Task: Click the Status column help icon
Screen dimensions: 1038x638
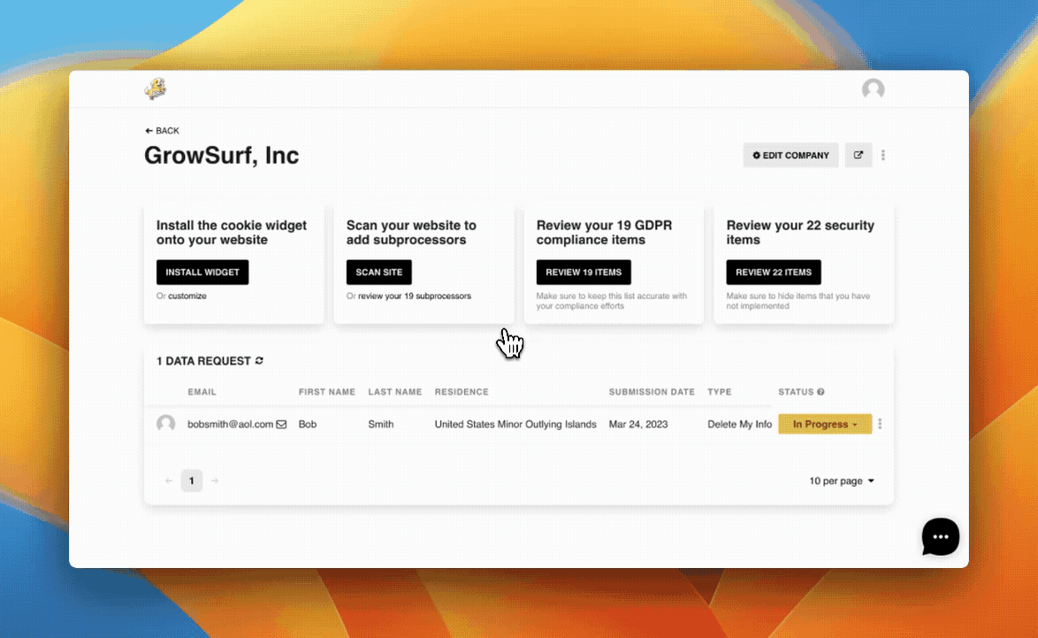Action: (x=820, y=392)
